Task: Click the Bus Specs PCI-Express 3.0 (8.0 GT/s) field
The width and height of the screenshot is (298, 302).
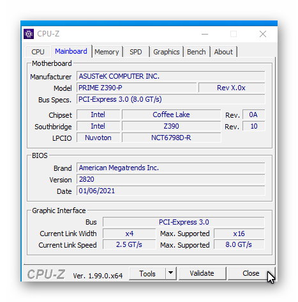Action: pyautogui.click(x=171, y=99)
